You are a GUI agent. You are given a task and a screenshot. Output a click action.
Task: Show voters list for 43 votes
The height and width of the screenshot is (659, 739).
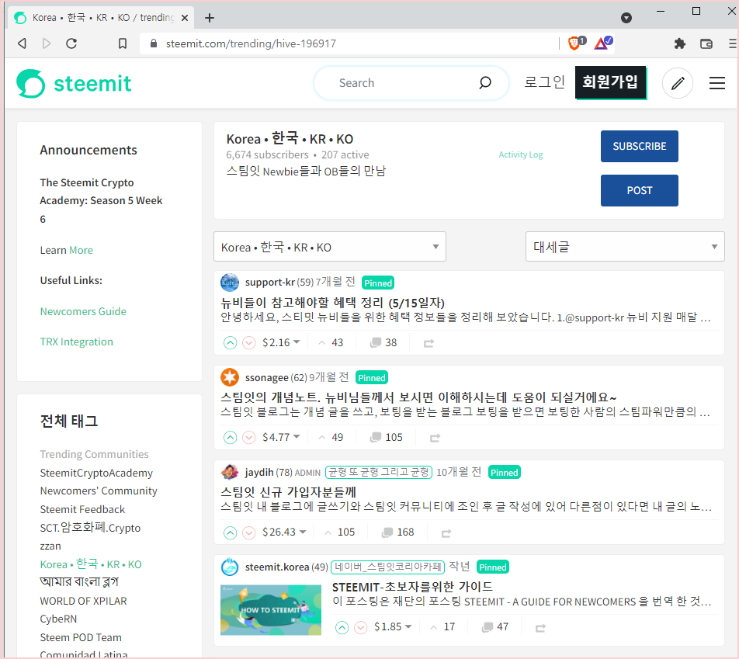(x=331, y=343)
